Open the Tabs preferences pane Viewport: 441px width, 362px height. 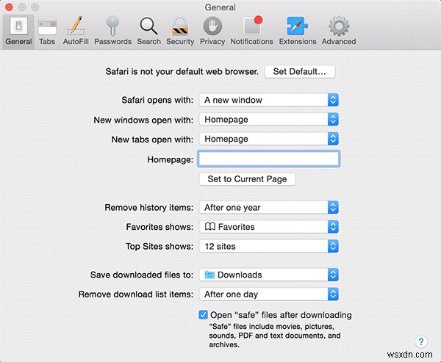click(47, 31)
